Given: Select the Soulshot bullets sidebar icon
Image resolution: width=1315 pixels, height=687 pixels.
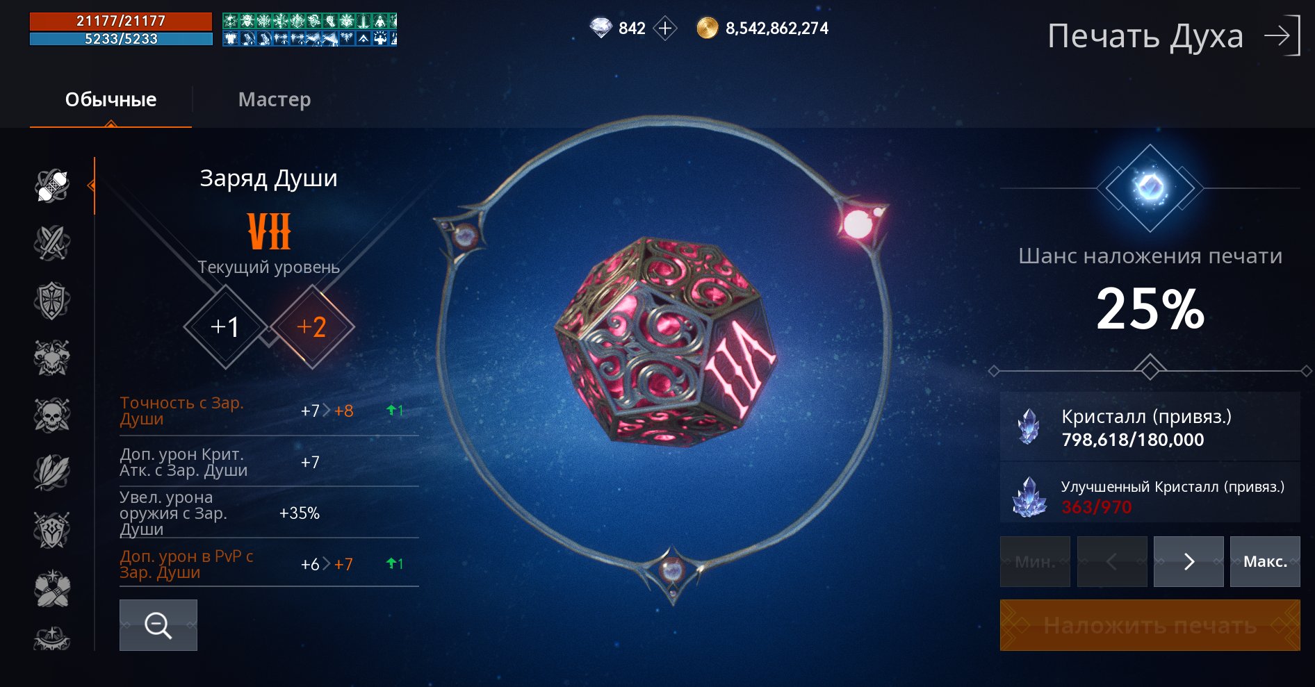Looking at the screenshot, I should [52, 185].
